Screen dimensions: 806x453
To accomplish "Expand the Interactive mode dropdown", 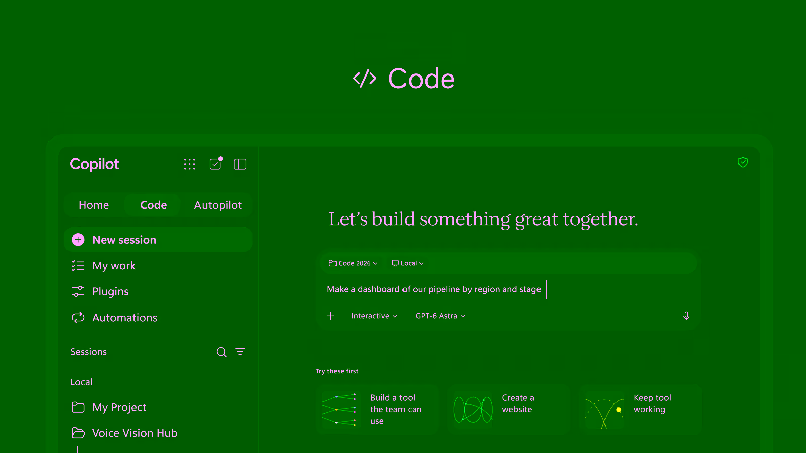I will (374, 316).
